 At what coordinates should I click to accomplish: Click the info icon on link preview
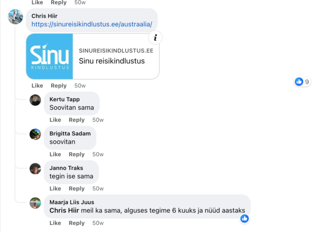click(155, 38)
